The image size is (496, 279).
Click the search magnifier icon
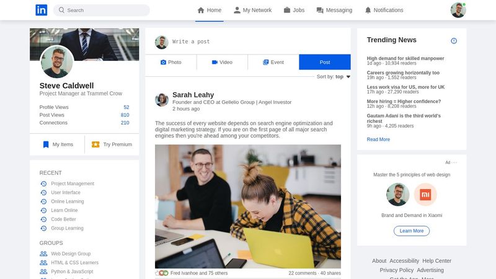[x=61, y=10]
